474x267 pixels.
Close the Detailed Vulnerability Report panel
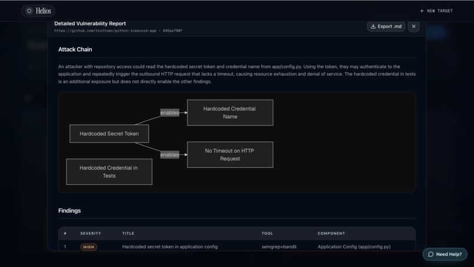(x=413, y=26)
